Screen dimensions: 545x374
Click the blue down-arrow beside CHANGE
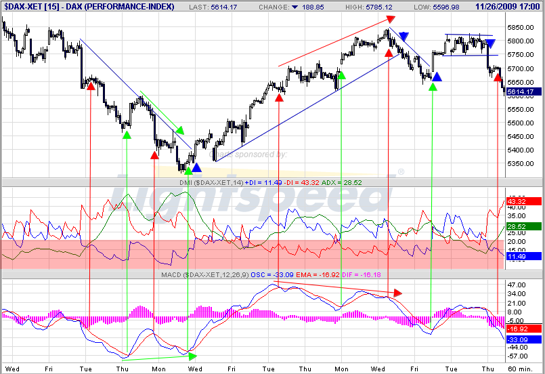pyautogui.click(x=295, y=7)
